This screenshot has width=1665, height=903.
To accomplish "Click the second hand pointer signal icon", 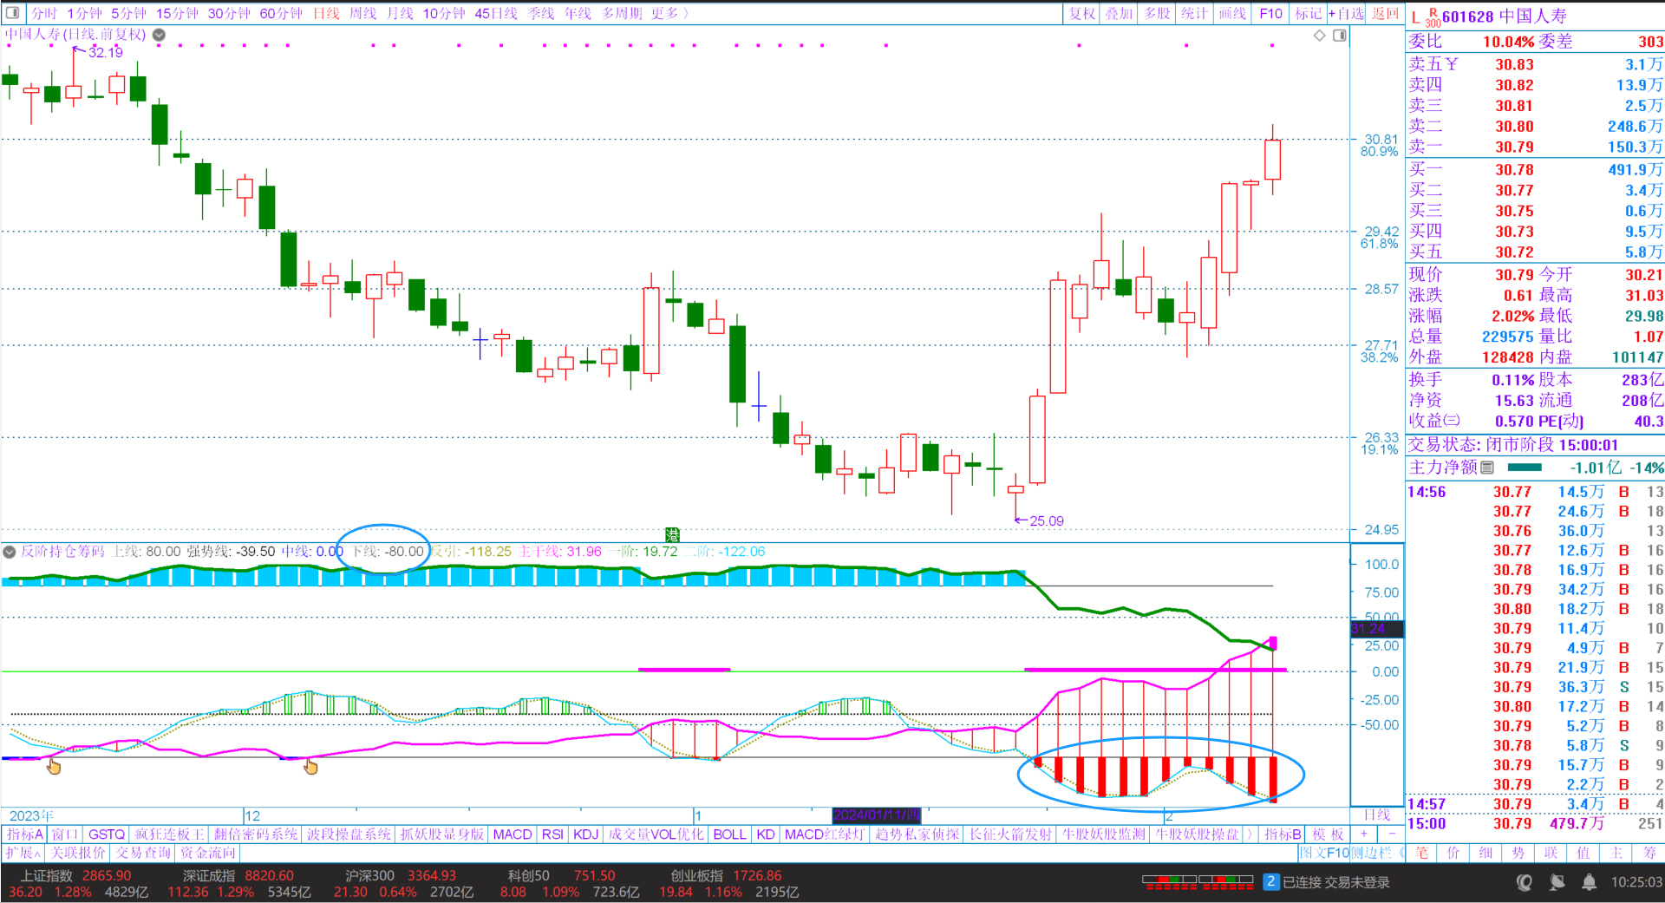I will pyautogui.click(x=310, y=766).
